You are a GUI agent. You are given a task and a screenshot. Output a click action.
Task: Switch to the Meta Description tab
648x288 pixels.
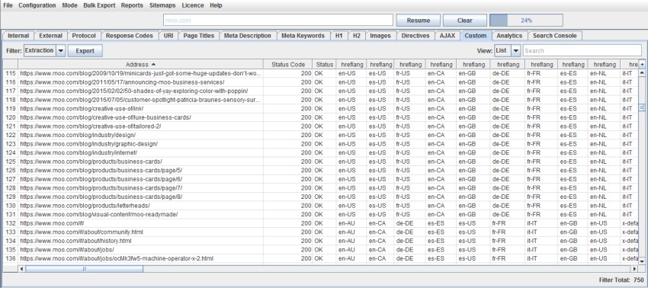[x=248, y=36]
